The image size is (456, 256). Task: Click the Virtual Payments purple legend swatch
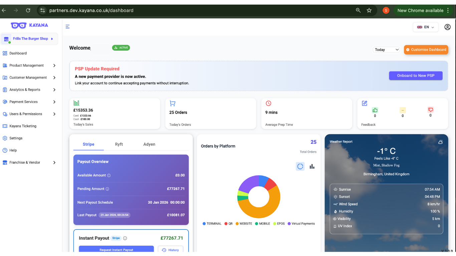click(289, 224)
